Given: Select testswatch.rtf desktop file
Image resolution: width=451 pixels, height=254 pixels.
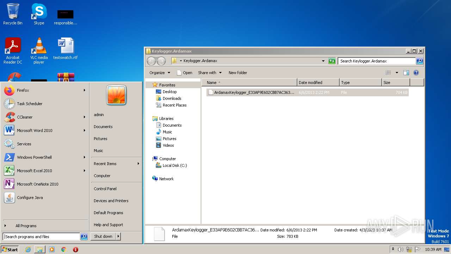Looking at the screenshot, I should [66, 49].
